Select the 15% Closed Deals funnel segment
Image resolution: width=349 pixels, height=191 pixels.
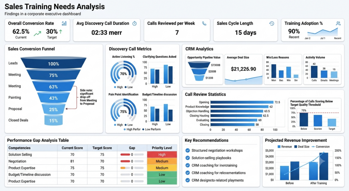pos(54,120)
